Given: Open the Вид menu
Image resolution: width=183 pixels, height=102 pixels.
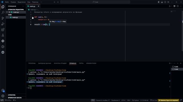Looking at the screenshot, I should pos(29,2).
